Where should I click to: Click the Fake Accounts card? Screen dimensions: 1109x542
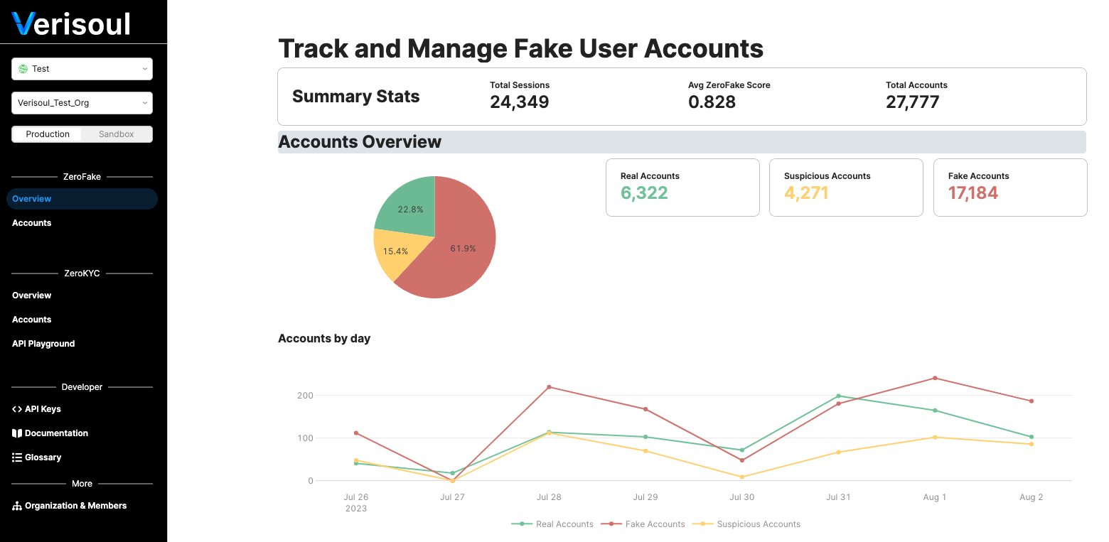coord(1010,188)
